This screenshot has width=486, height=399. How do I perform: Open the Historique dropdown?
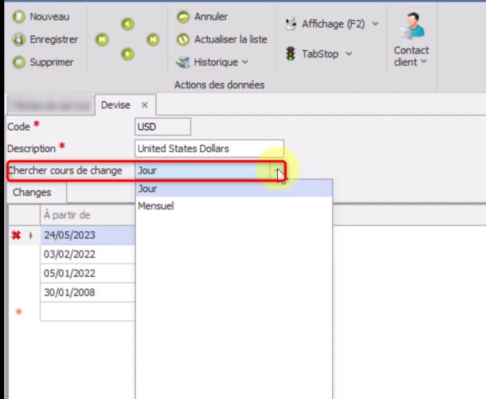coord(212,62)
